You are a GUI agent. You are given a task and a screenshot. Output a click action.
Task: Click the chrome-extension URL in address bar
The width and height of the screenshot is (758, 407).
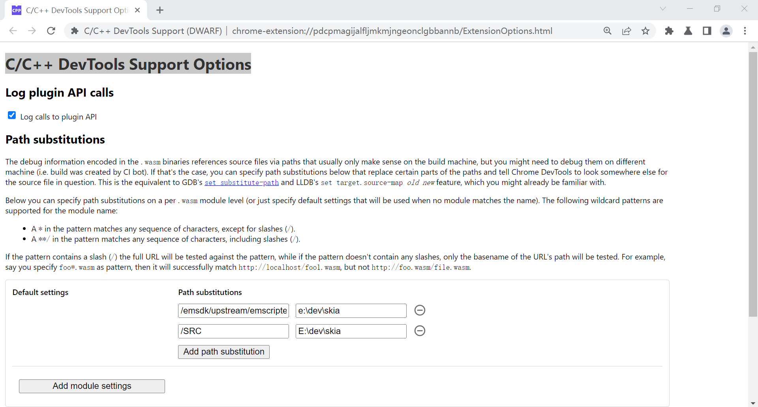point(392,31)
